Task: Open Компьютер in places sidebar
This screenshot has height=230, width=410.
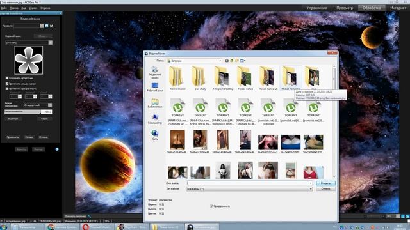Action: pos(155,119)
